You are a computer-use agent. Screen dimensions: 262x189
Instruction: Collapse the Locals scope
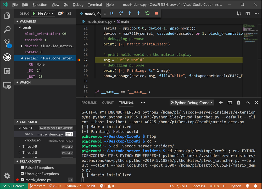click(x=20, y=27)
